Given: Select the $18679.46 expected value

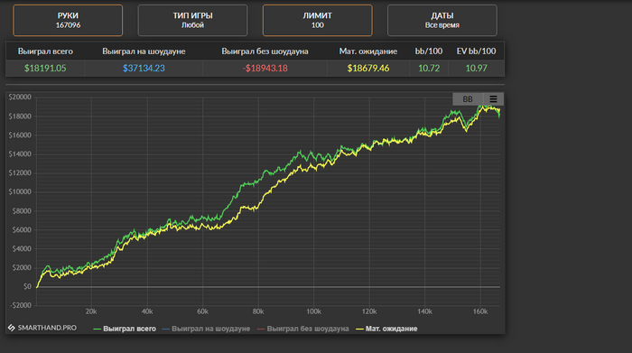Looking at the screenshot, I should [x=368, y=68].
